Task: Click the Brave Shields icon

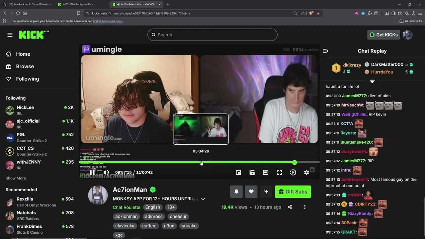Action: coord(311,13)
